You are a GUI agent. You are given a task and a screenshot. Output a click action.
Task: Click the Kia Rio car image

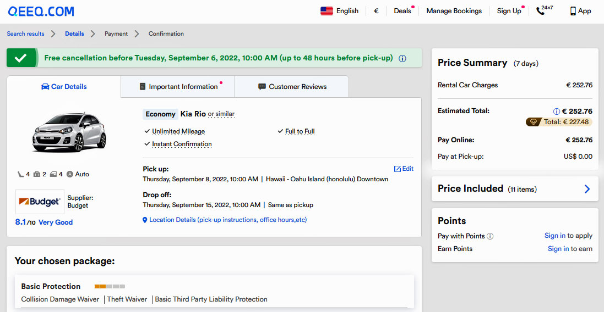(x=69, y=132)
